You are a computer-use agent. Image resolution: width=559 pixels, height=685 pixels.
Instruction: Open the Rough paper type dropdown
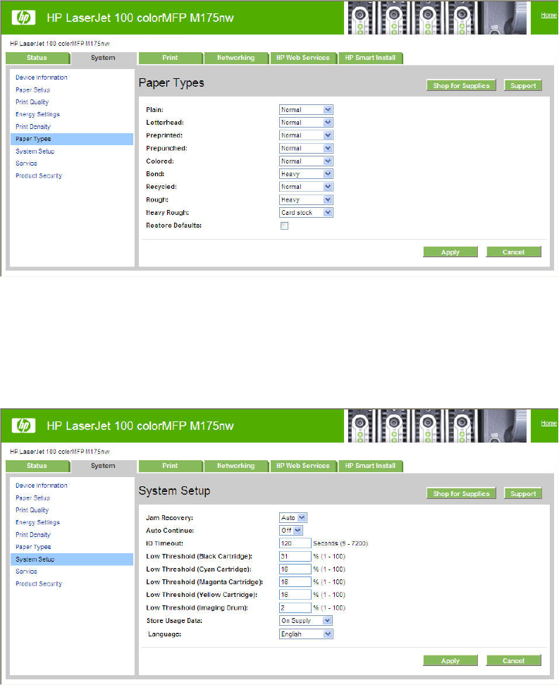pos(306,199)
